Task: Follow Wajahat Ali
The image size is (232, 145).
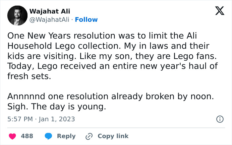Action: coord(86,19)
